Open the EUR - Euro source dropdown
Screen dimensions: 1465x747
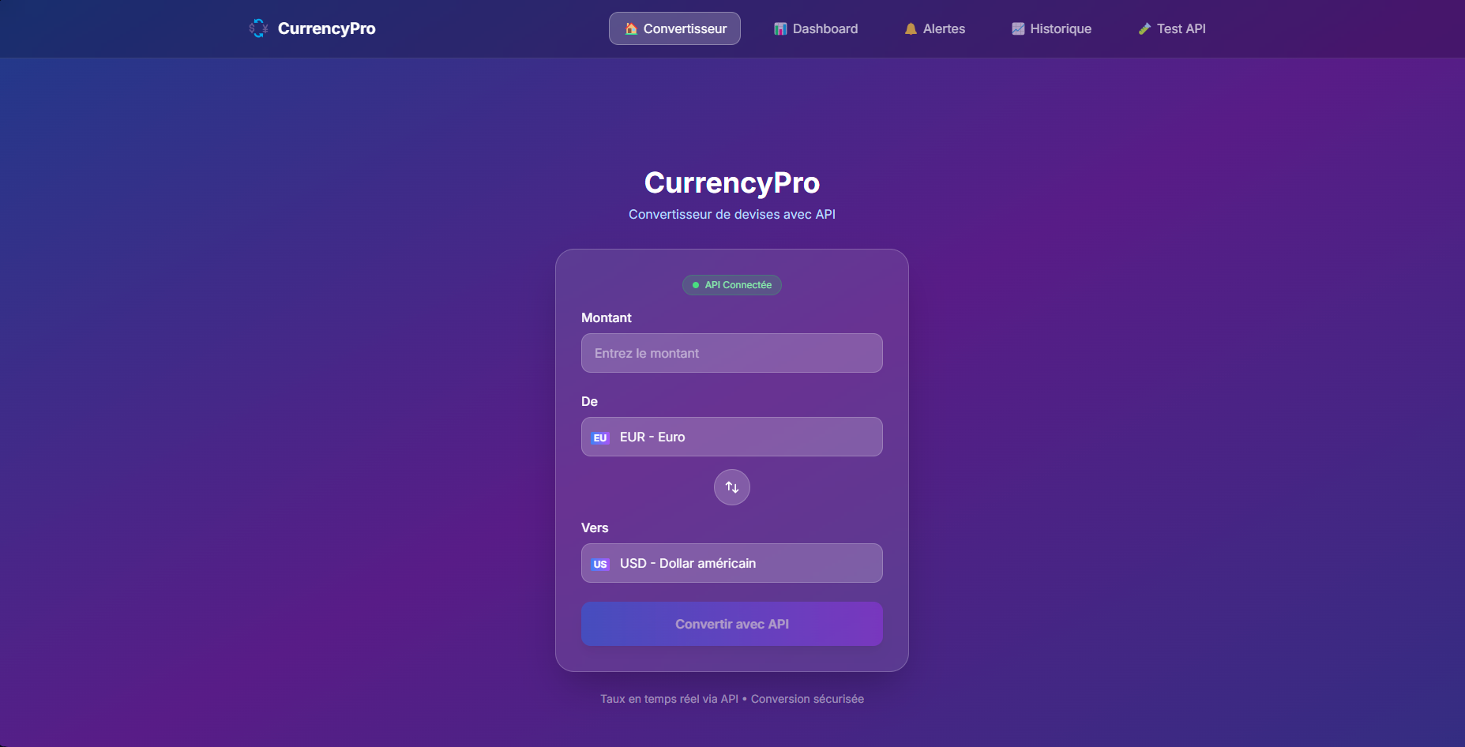click(732, 437)
